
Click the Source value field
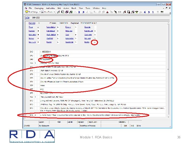click(95, 27)
